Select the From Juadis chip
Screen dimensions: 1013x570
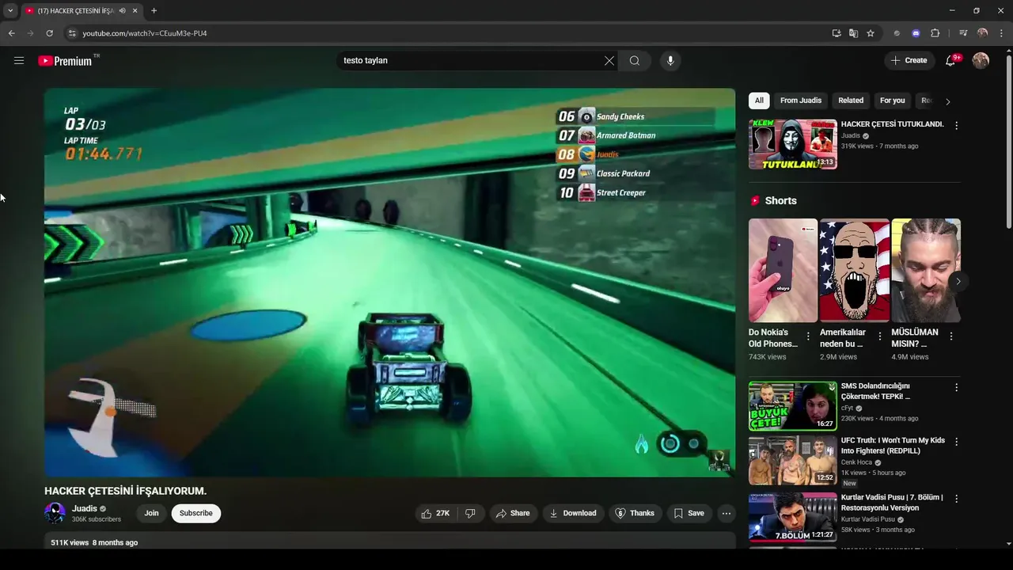801,101
